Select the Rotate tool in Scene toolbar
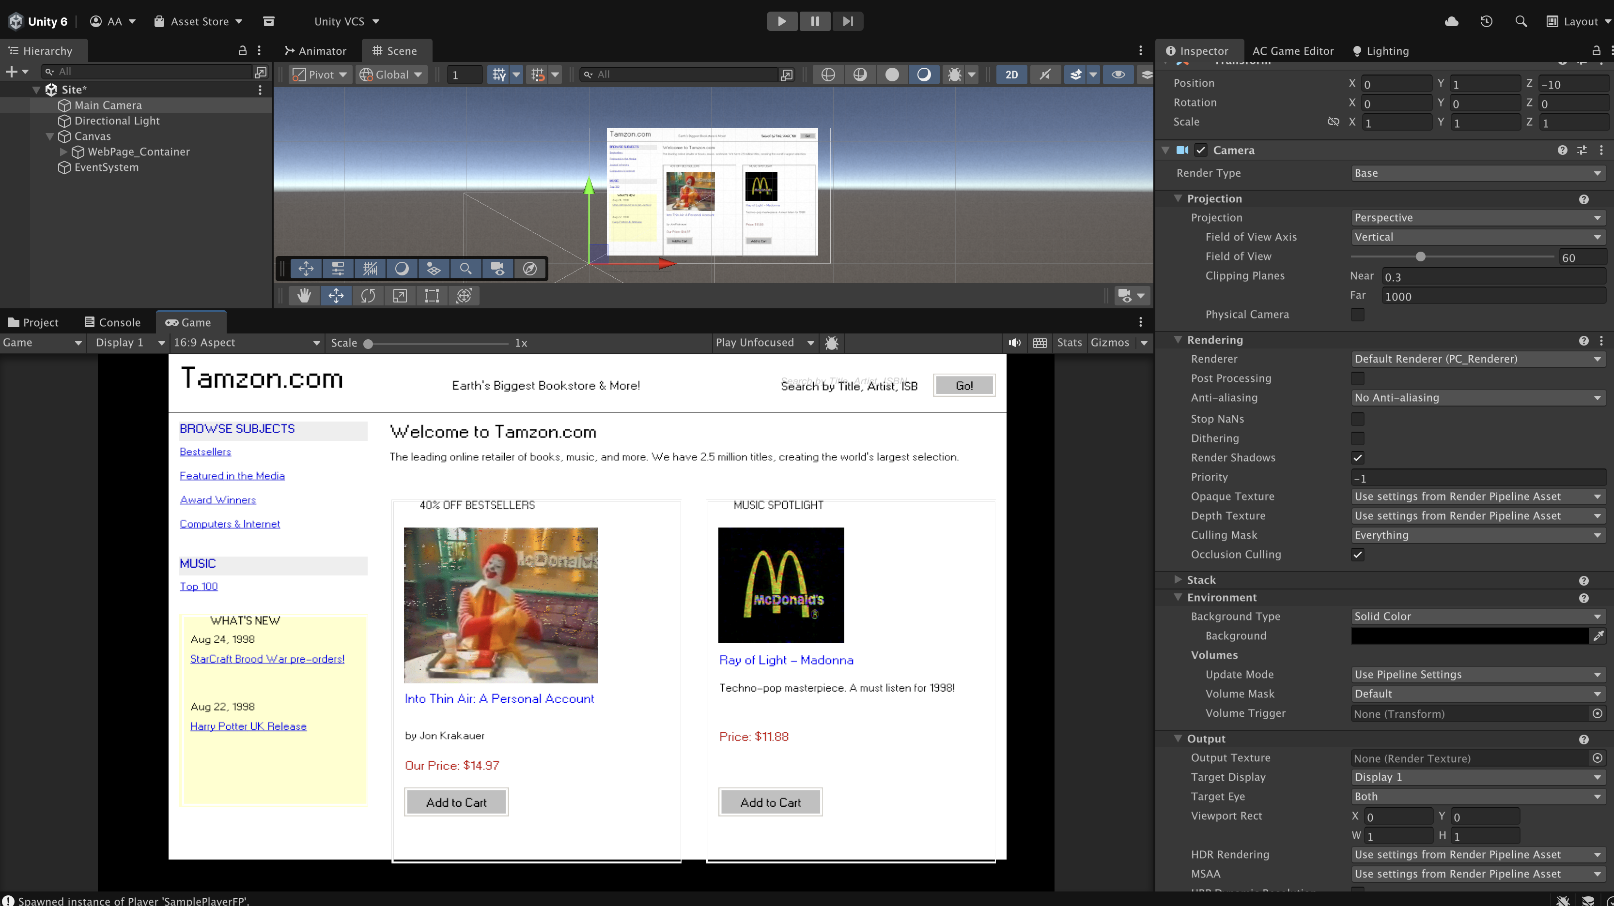1614x906 pixels. pos(368,296)
